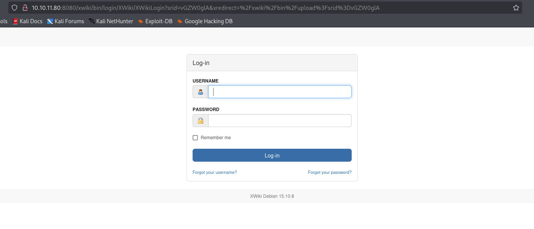Viewport: 534px width, 229px height.
Task: Focus the Username input field
Action: pyautogui.click(x=280, y=92)
